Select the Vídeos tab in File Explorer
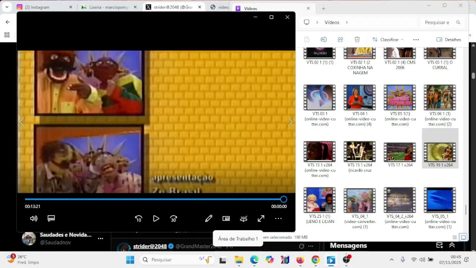 (x=273, y=8)
